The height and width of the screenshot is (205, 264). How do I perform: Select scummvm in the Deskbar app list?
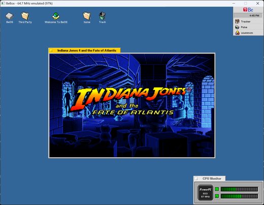point(248,33)
